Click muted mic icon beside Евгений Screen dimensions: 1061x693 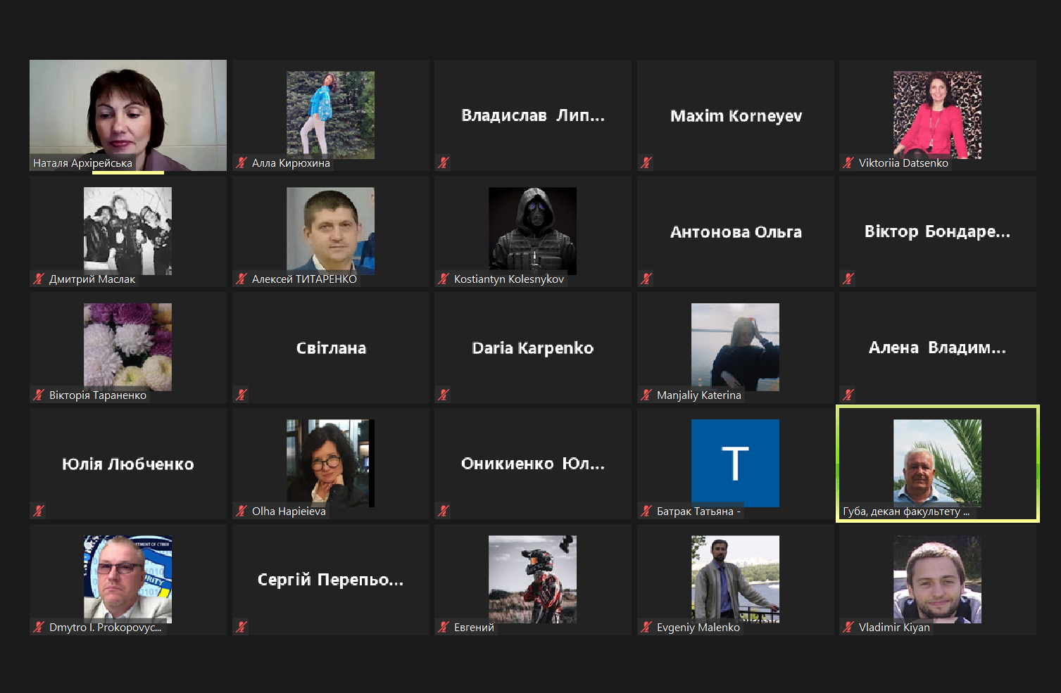[x=444, y=627]
